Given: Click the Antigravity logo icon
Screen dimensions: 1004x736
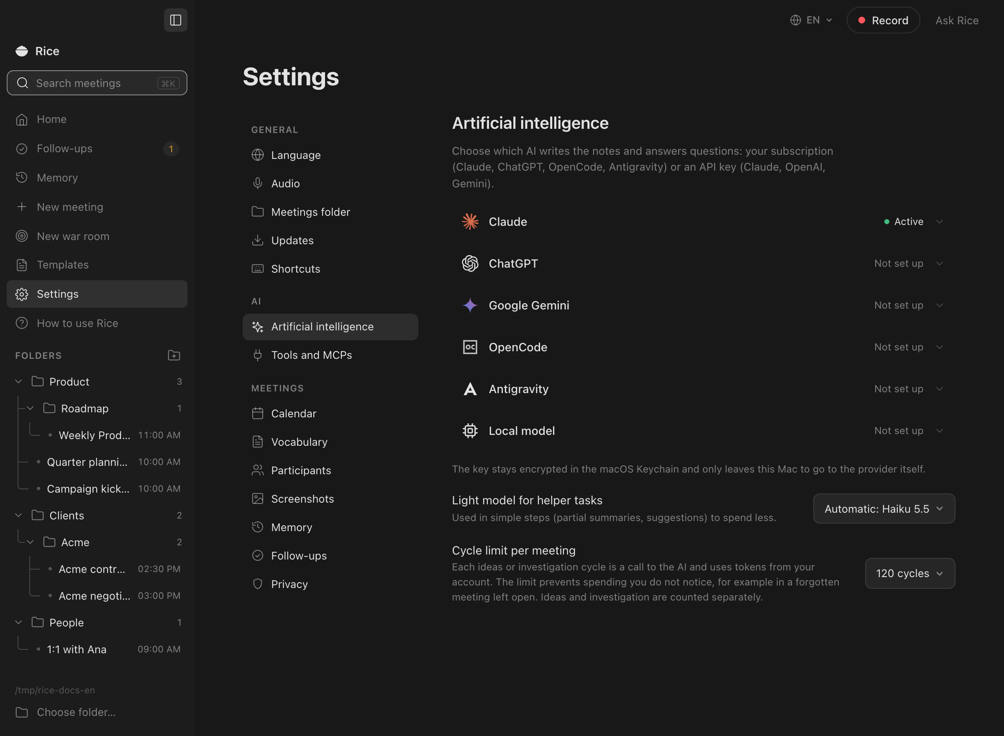Looking at the screenshot, I should click(470, 389).
